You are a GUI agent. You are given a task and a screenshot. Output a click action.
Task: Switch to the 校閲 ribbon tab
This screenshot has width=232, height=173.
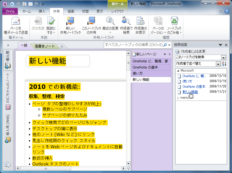pyautogui.click(x=85, y=11)
